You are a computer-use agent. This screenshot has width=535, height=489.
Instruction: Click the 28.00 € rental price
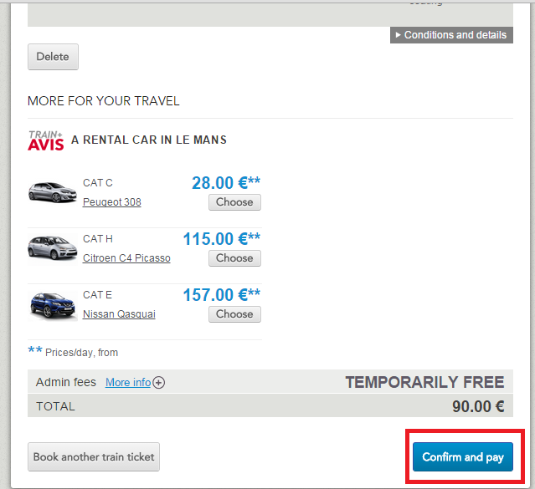226,183
